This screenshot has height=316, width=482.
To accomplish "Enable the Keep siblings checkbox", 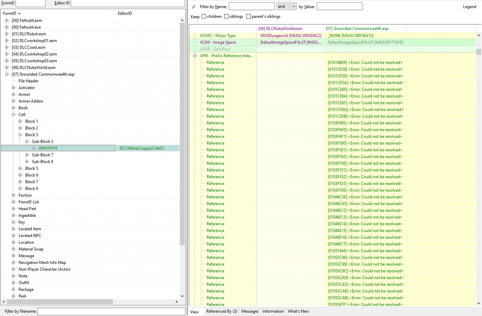I will click(226, 17).
